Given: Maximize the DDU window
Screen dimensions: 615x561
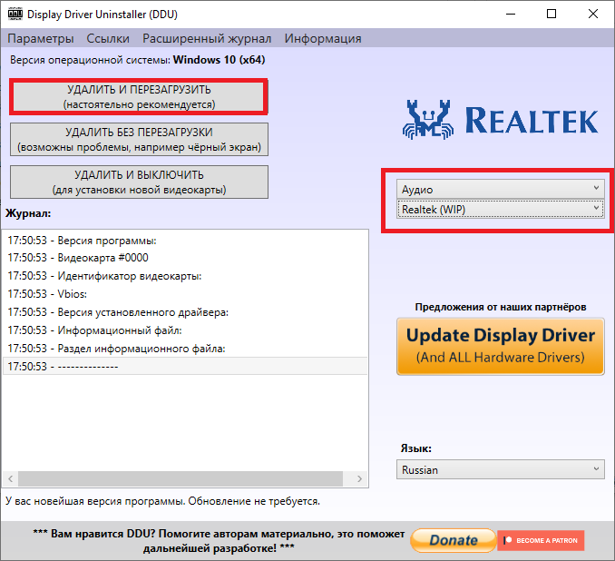Looking at the screenshot, I should click(552, 14).
